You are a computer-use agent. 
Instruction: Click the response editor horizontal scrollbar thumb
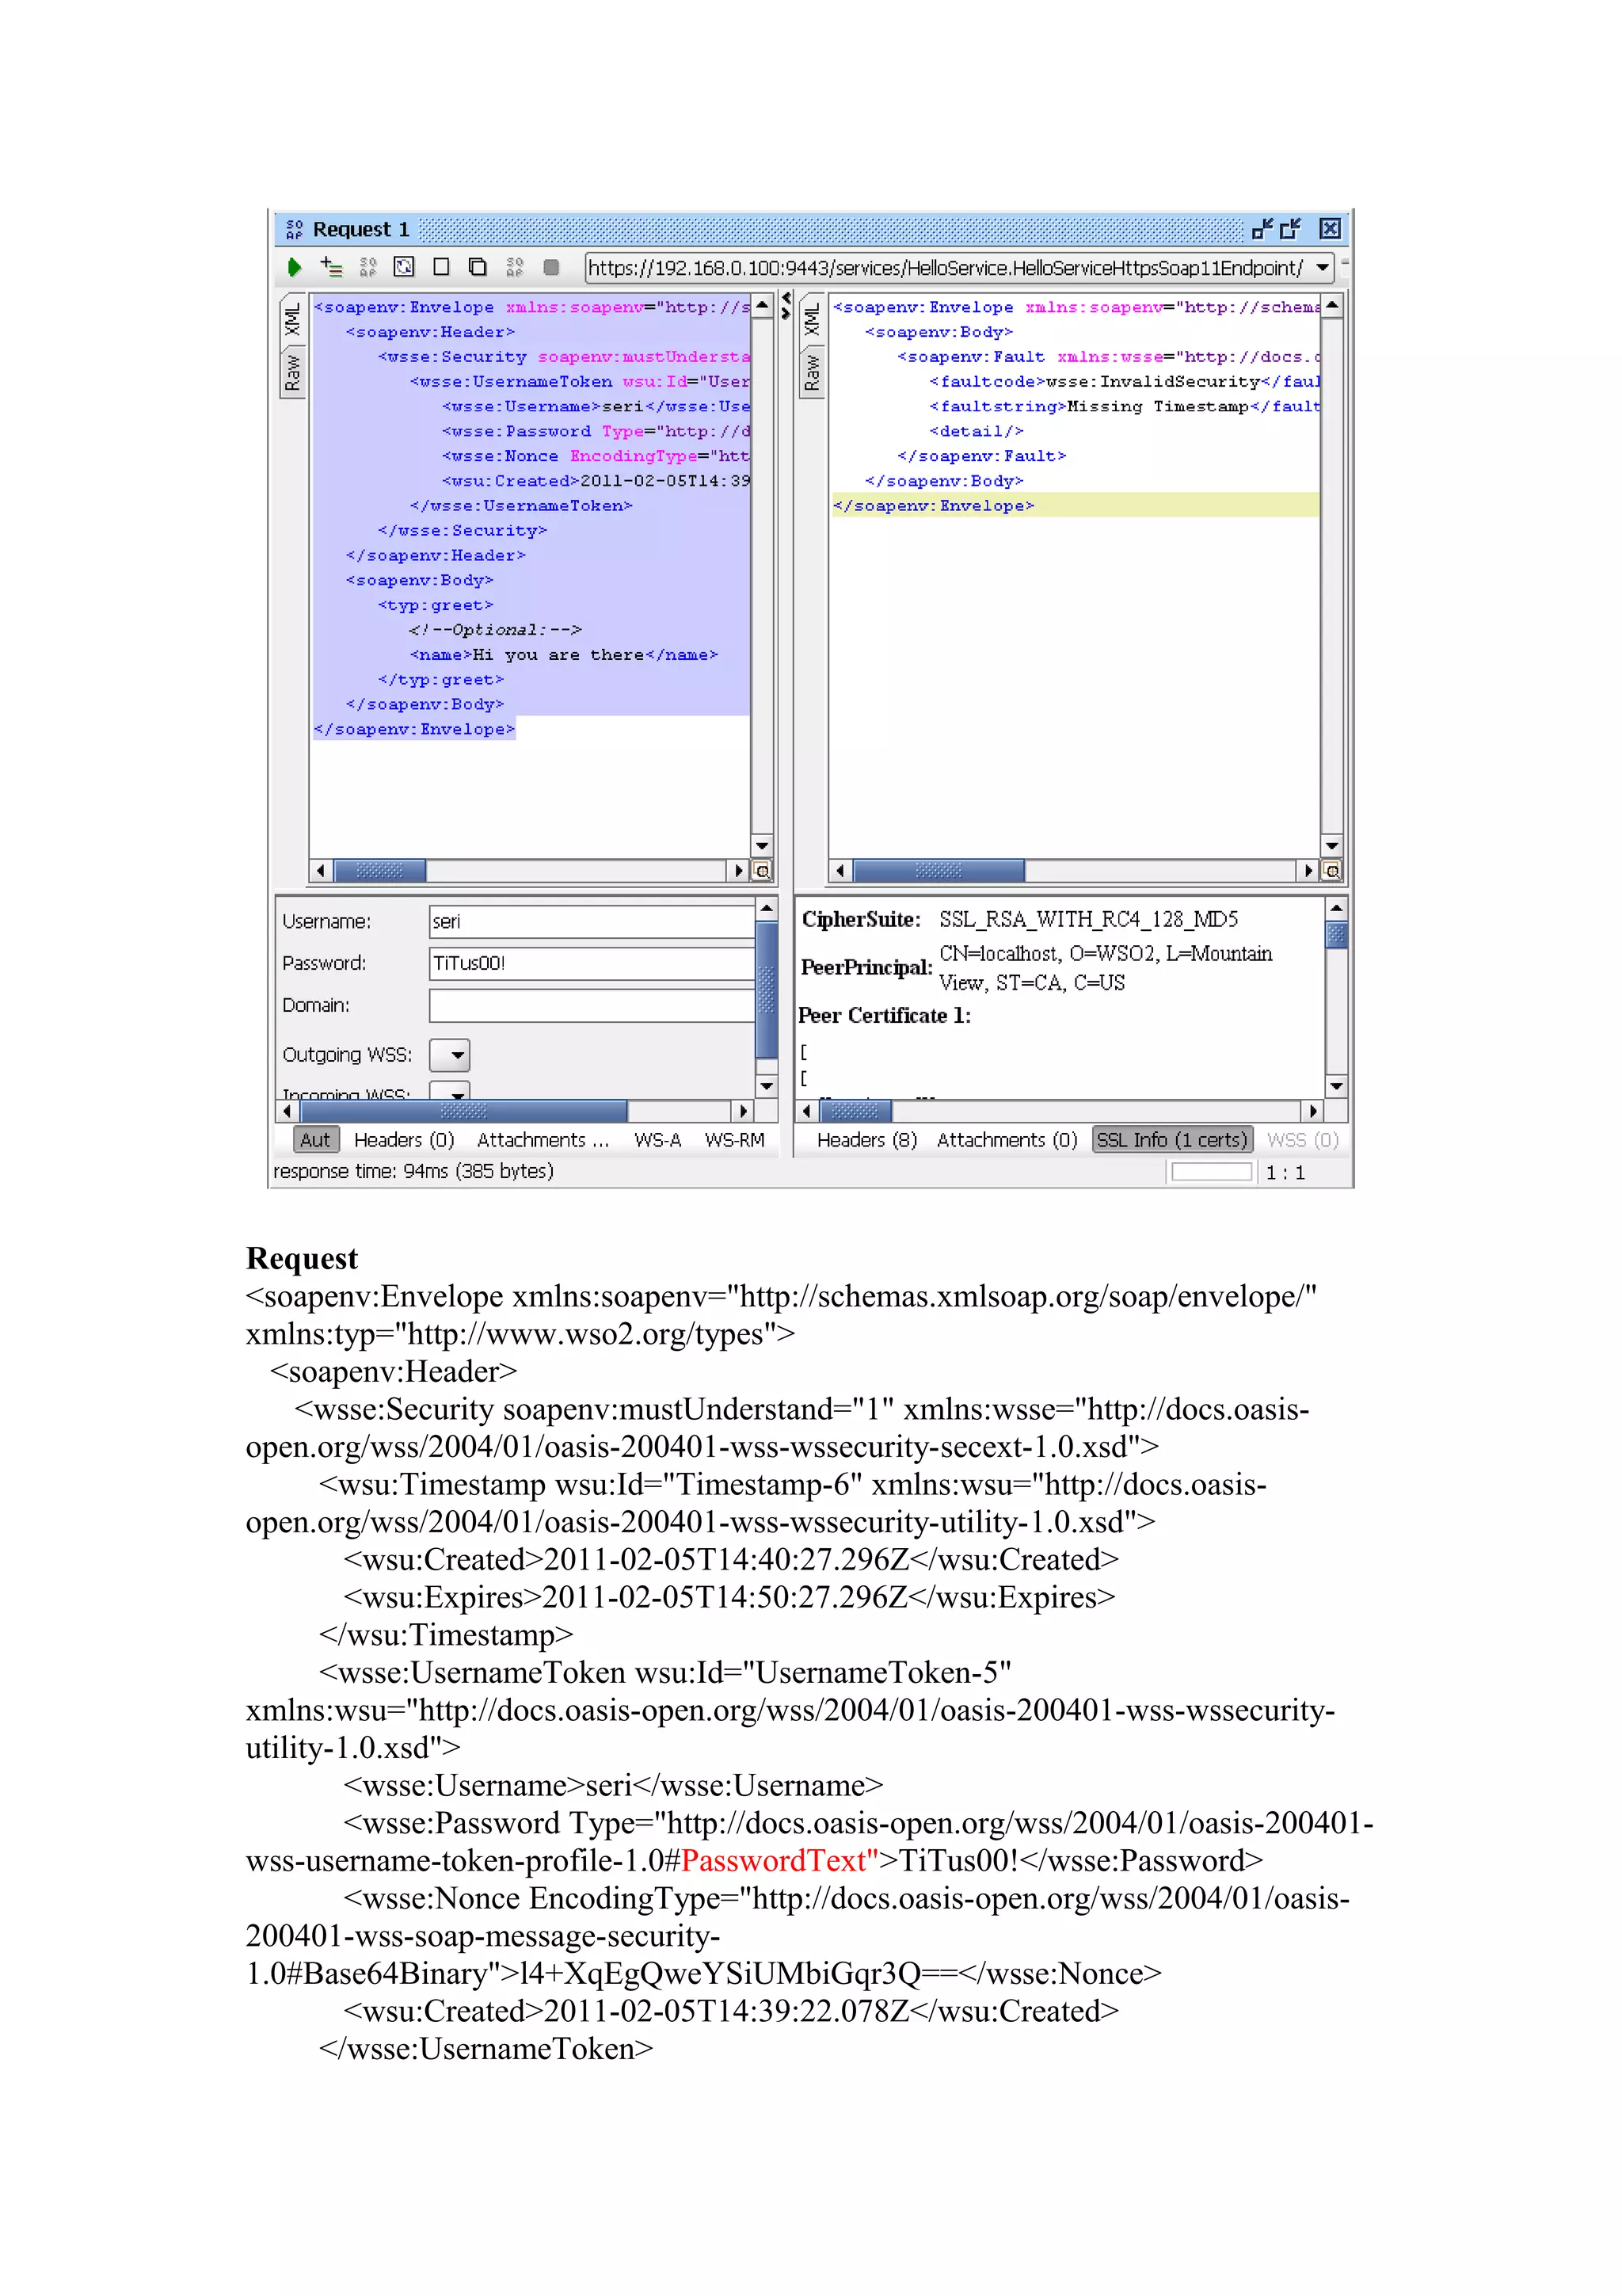[939, 871]
